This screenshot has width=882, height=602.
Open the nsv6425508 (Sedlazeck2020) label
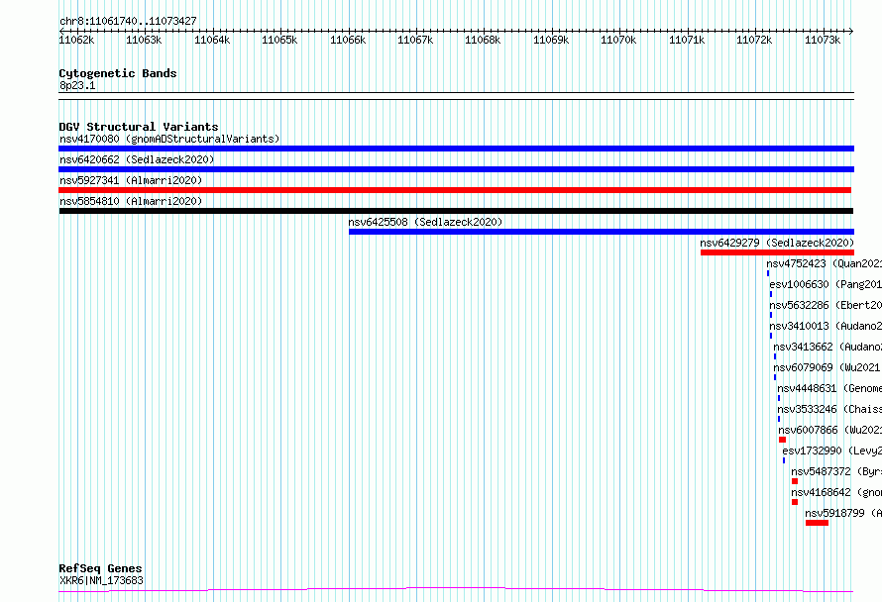click(x=425, y=222)
